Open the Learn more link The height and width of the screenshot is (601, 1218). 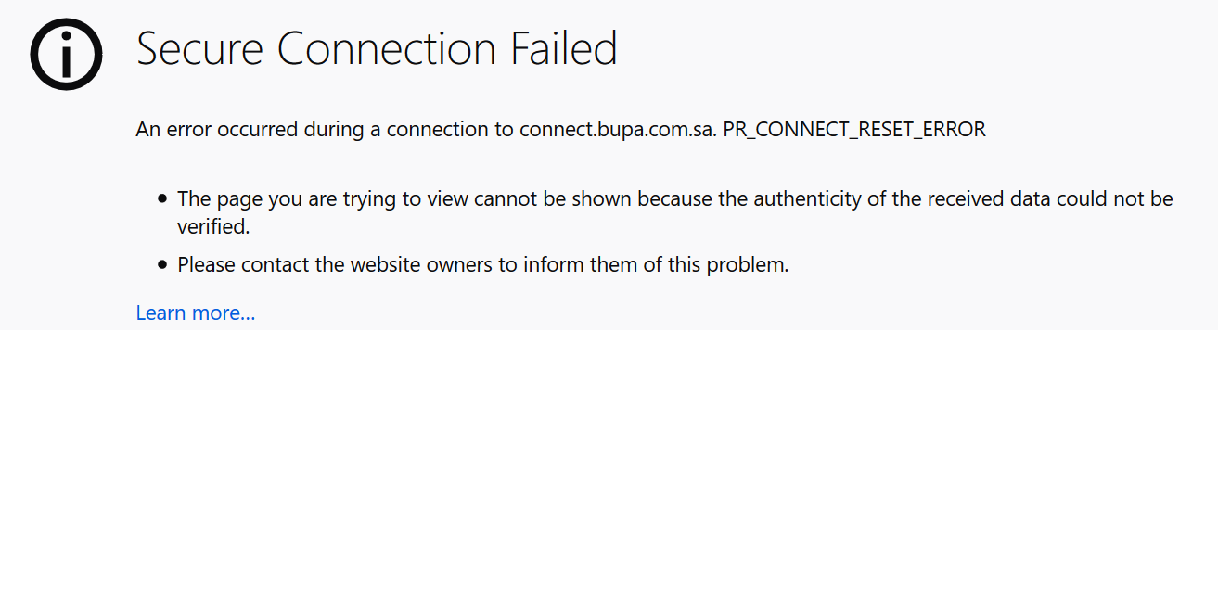195,313
